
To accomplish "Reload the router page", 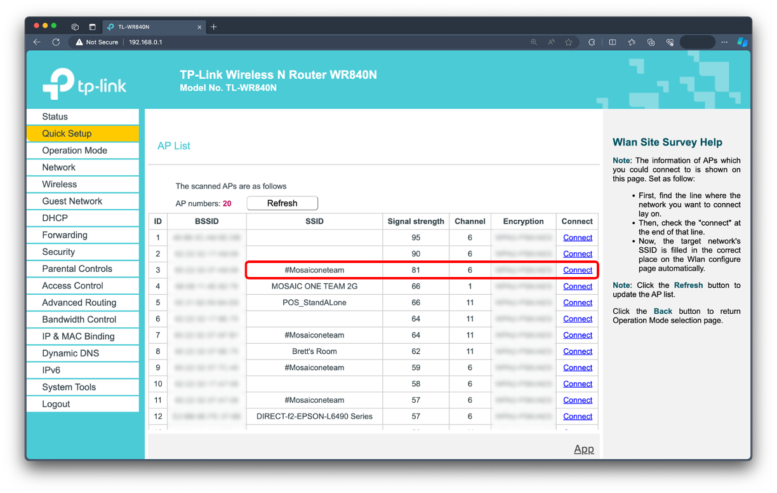I will coord(56,42).
